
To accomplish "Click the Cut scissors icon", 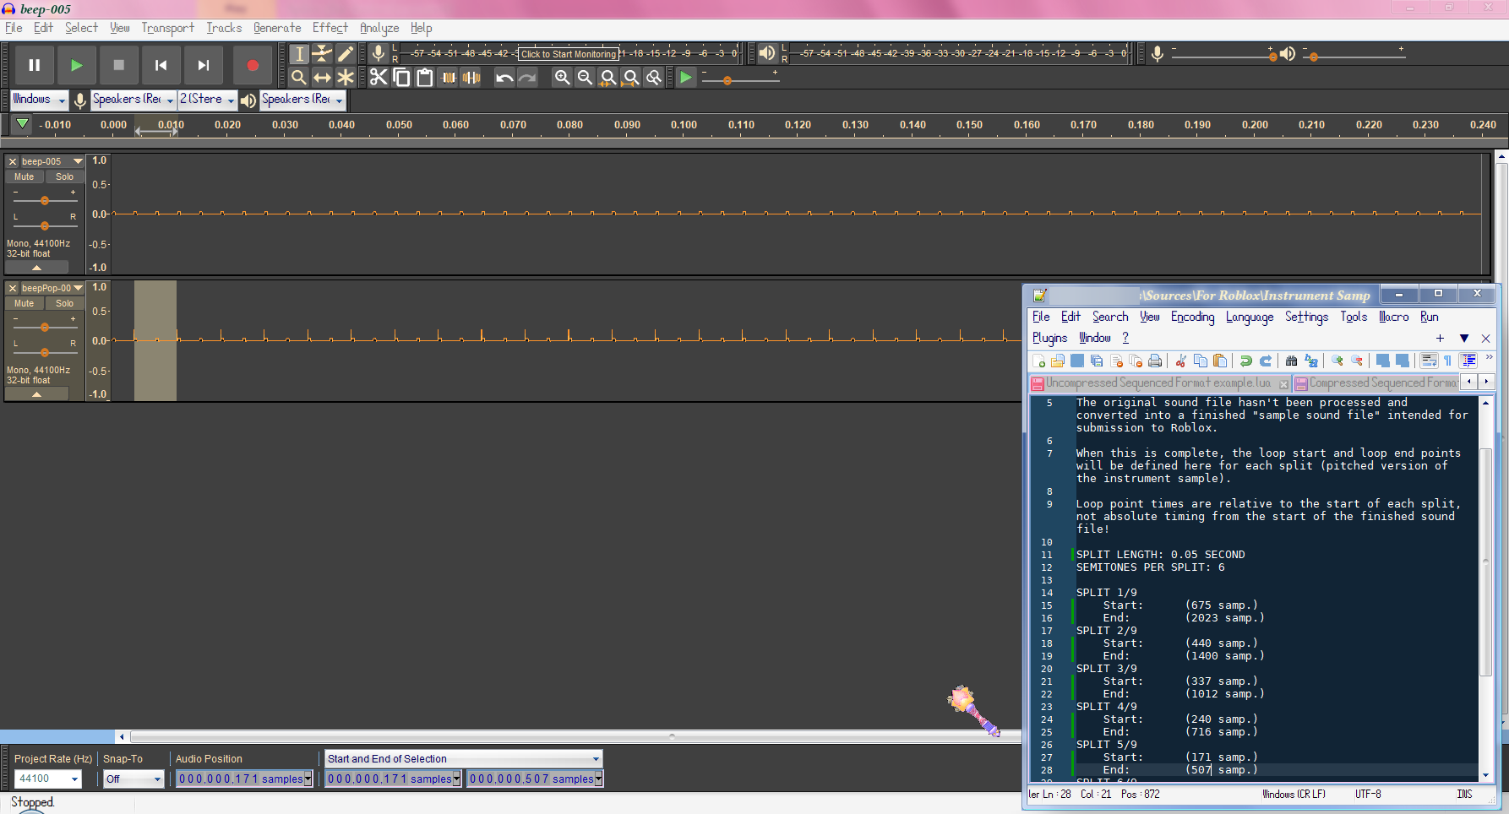I will pos(378,78).
